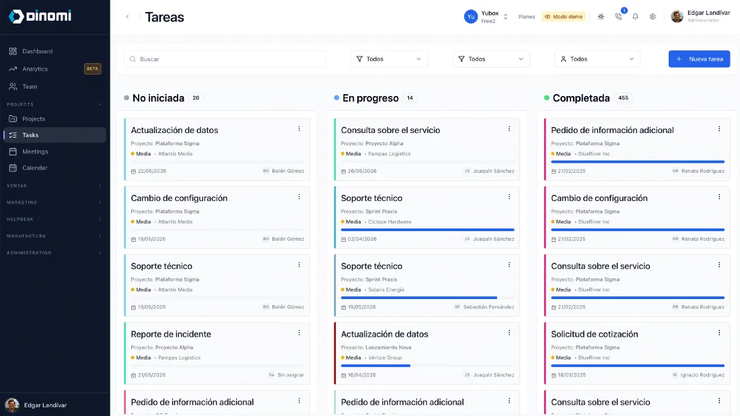Click the Planes link
The image size is (740, 416).
click(x=527, y=17)
